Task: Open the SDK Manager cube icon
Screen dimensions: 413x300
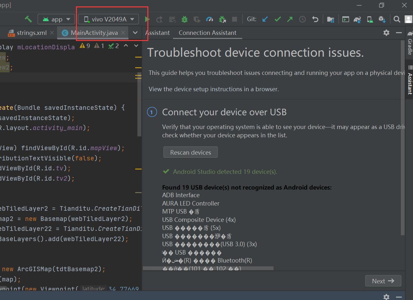Action: pos(382,20)
